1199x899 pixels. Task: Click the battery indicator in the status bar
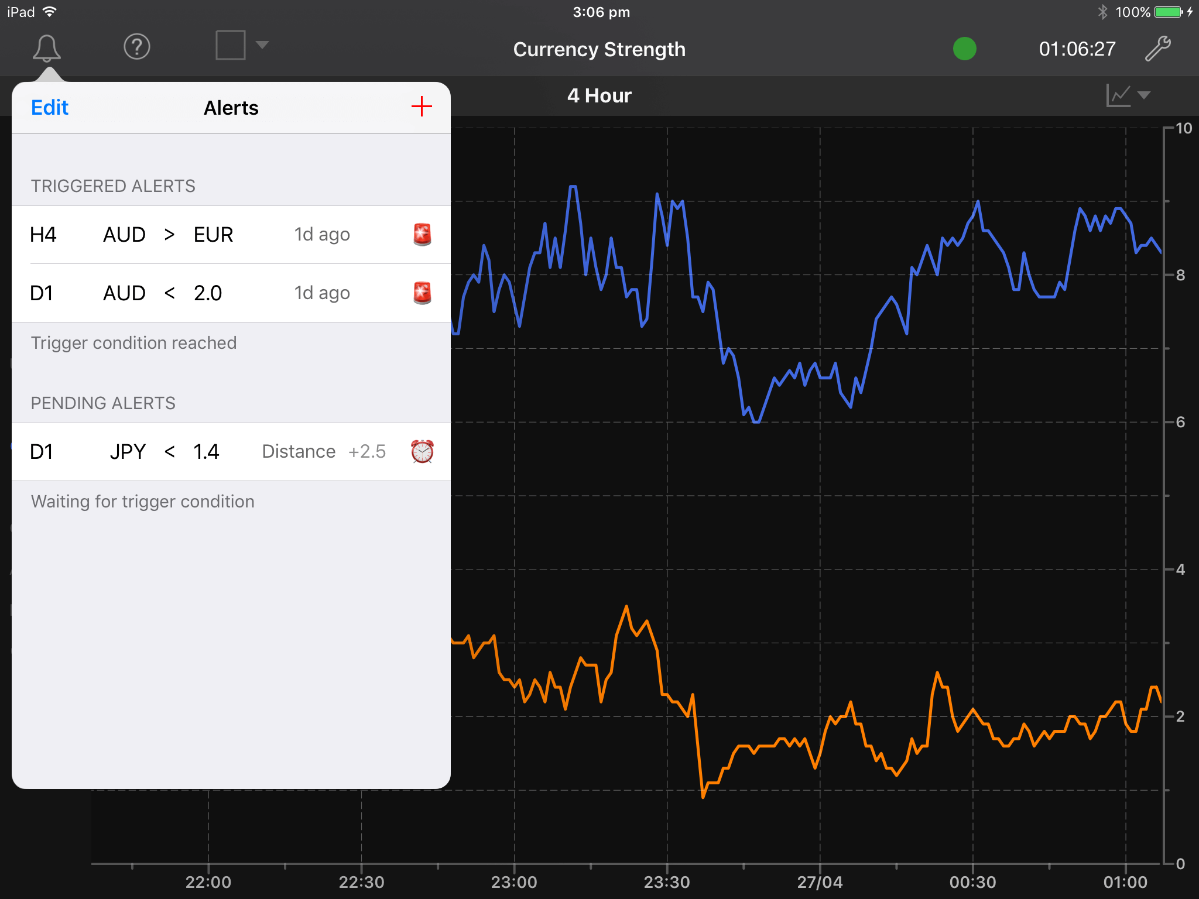1167,11
